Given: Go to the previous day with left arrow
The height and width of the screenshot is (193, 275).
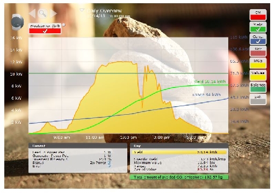Looking at the screenshot, I should pyautogui.click(x=32, y=13).
